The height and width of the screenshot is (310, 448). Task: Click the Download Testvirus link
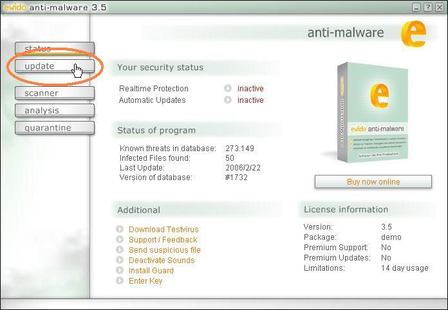point(163,230)
